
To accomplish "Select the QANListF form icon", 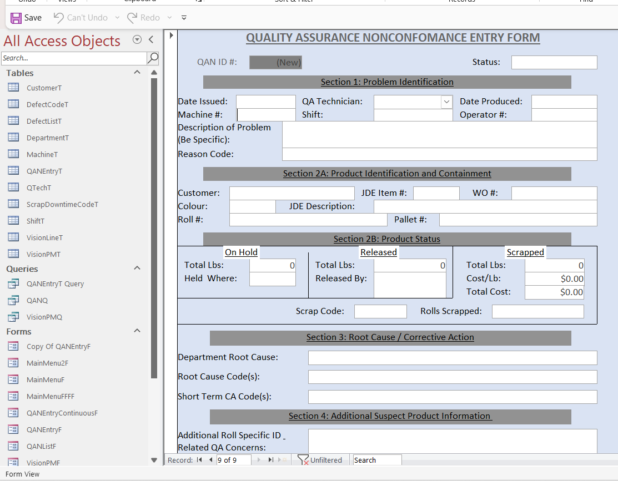I will (13, 445).
